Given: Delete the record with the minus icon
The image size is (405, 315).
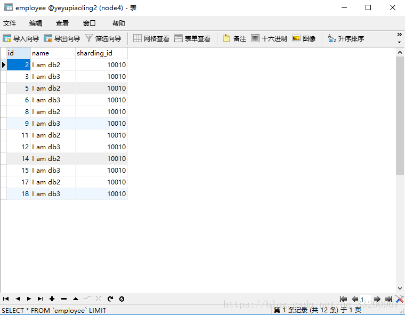Looking at the screenshot, I should click(64, 299).
